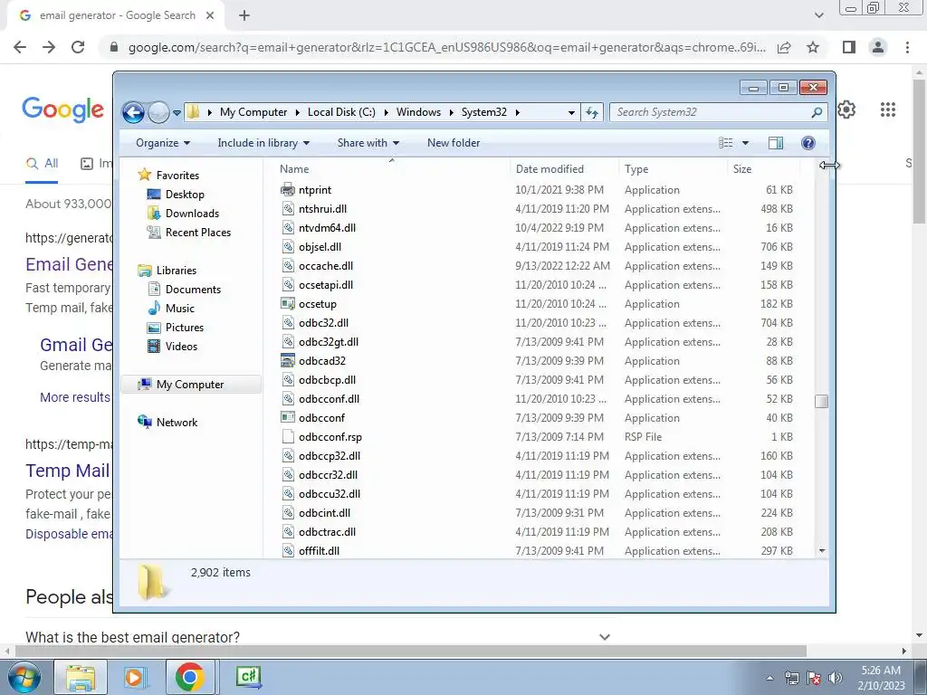Open a new Chrome tab
927x695 pixels.
click(x=244, y=16)
